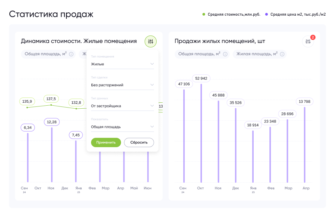335x217 pixels.
Task: Expand chevron in the Показатель field
Action: point(152,127)
